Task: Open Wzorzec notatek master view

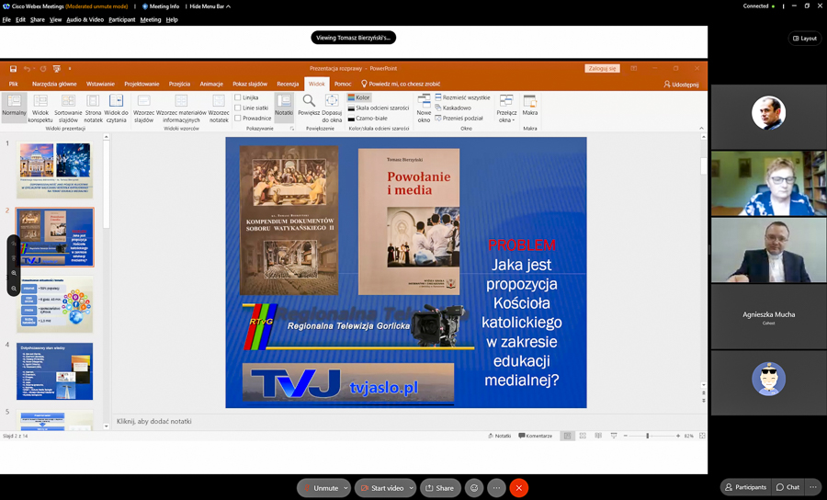Action: [x=219, y=107]
